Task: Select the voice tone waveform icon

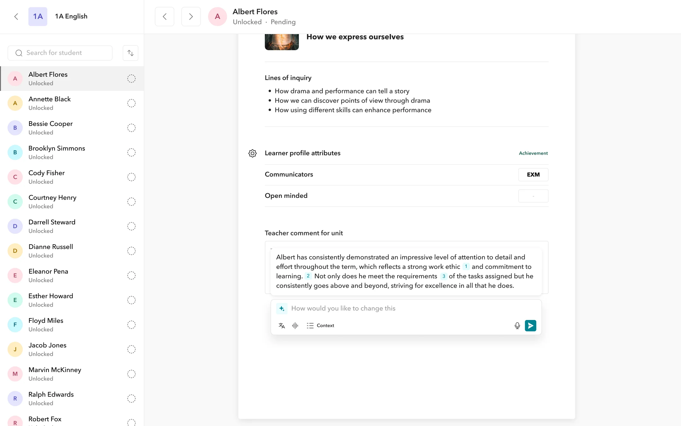Action: (x=295, y=326)
